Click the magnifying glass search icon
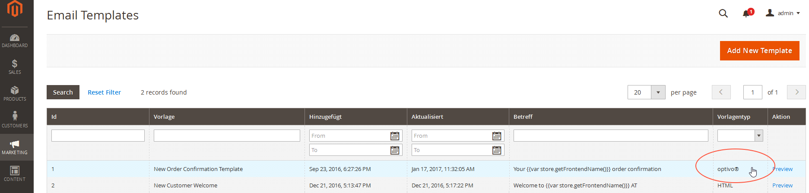 point(723,13)
